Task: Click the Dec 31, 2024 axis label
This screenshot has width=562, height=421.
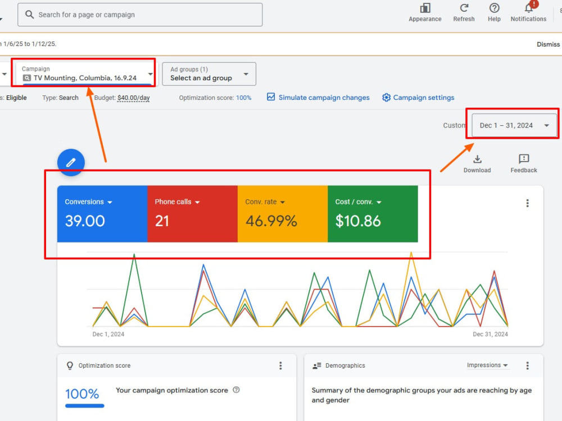Action: [490, 334]
